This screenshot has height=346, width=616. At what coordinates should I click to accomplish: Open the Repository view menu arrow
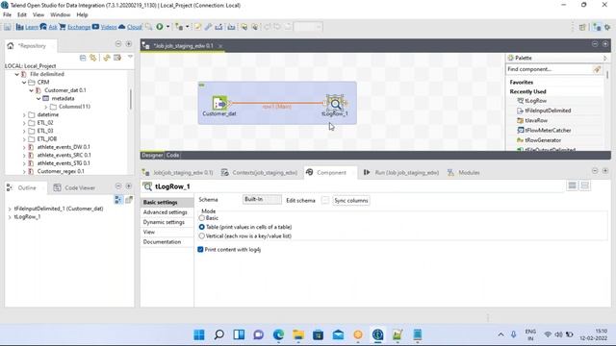pyautogui.click(x=130, y=58)
